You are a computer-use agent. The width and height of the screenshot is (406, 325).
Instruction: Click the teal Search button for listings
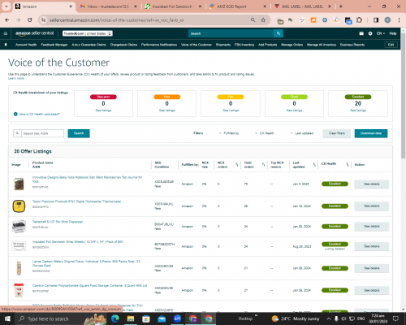(79, 133)
